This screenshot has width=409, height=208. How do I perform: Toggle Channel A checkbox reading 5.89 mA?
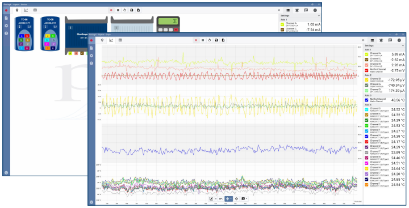click(366, 54)
